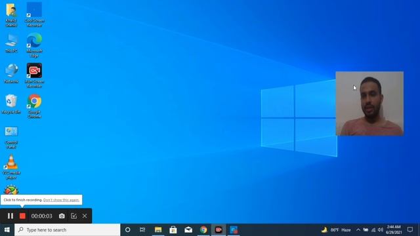The image size is (420, 236).
Task: Click the "Click to finish recording" tooltip text
Action: pos(23,200)
